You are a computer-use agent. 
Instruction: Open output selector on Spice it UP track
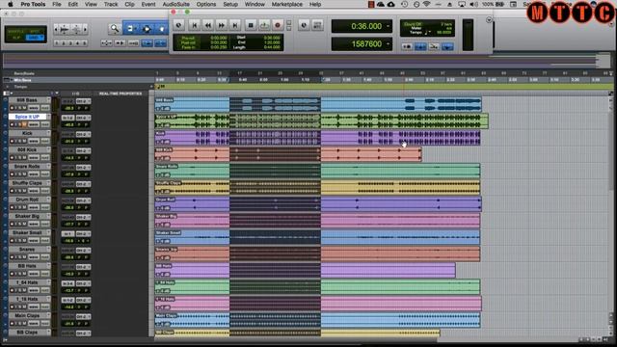tap(83, 118)
